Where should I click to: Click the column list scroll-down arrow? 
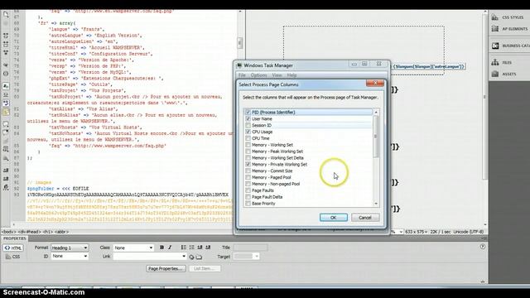[376, 204]
